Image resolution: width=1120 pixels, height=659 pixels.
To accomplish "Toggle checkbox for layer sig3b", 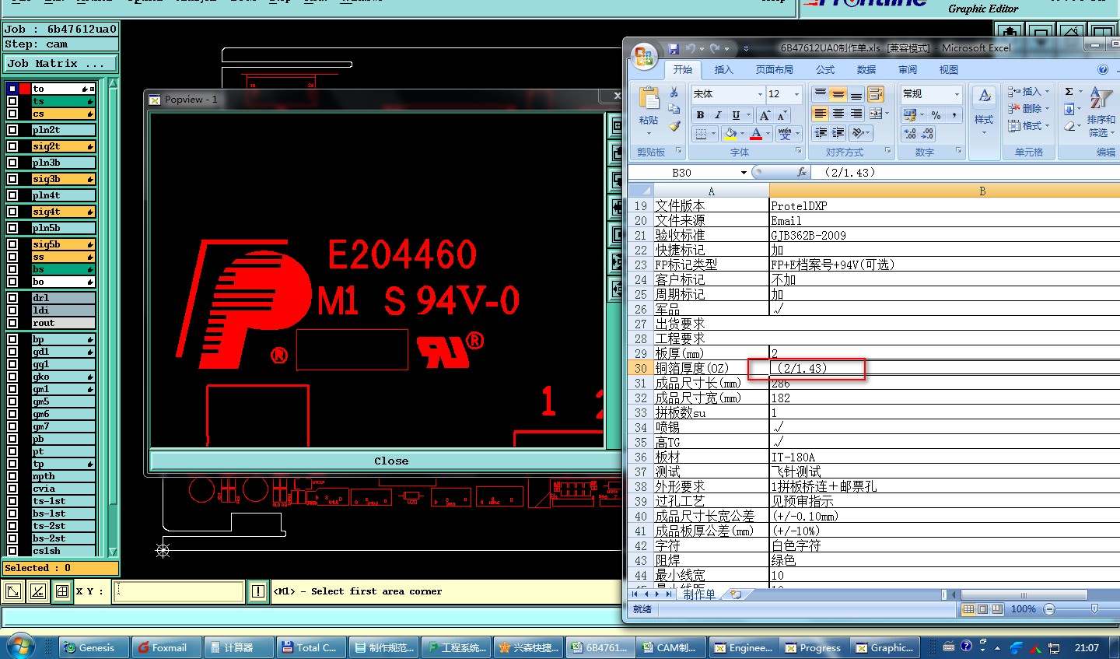I will (x=12, y=179).
